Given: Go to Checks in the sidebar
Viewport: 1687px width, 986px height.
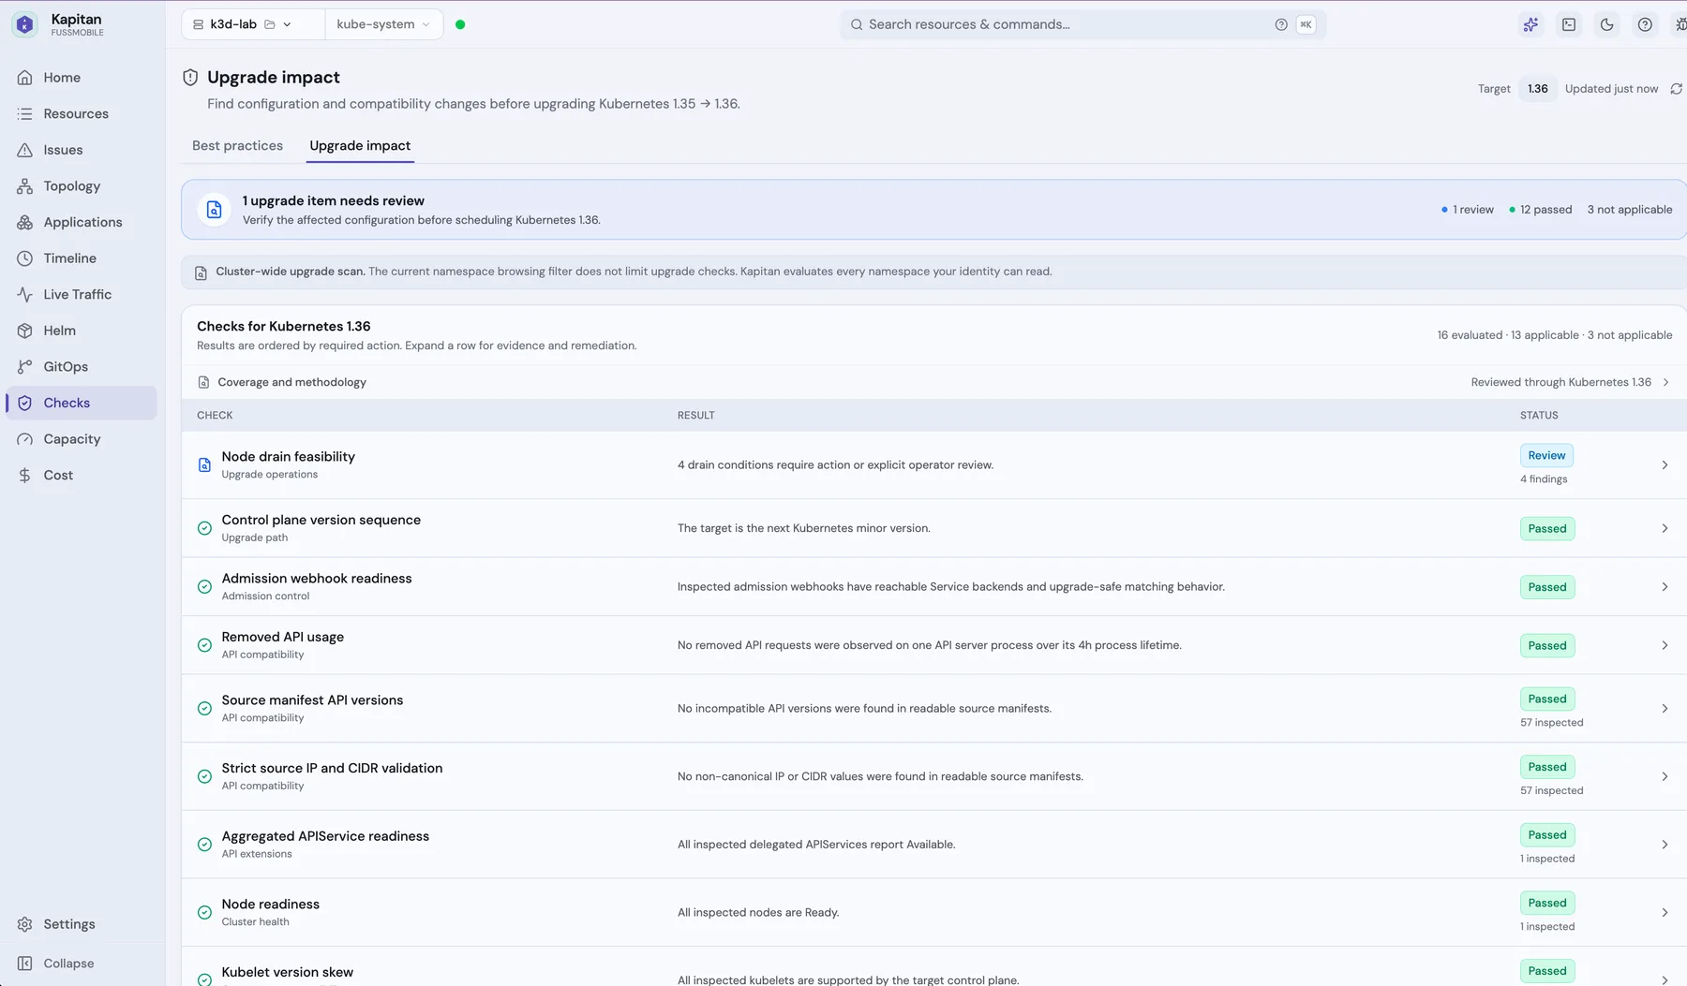Looking at the screenshot, I should click(x=82, y=404).
